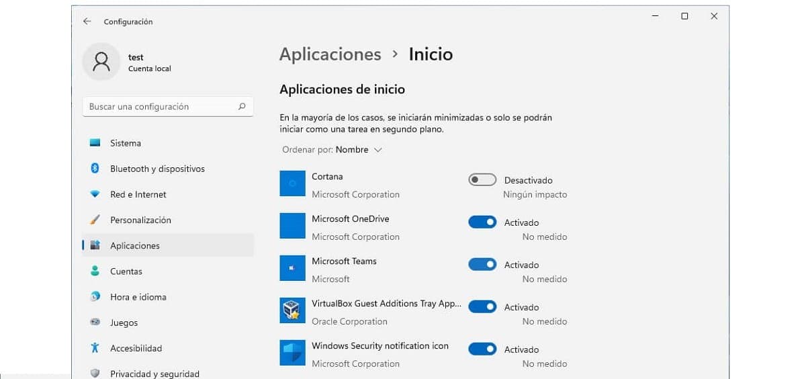The height and width of the screenshot is (379, 806).
Task: Disable Microsoft OneDrive startup toggle
Action: coord(482,222)
